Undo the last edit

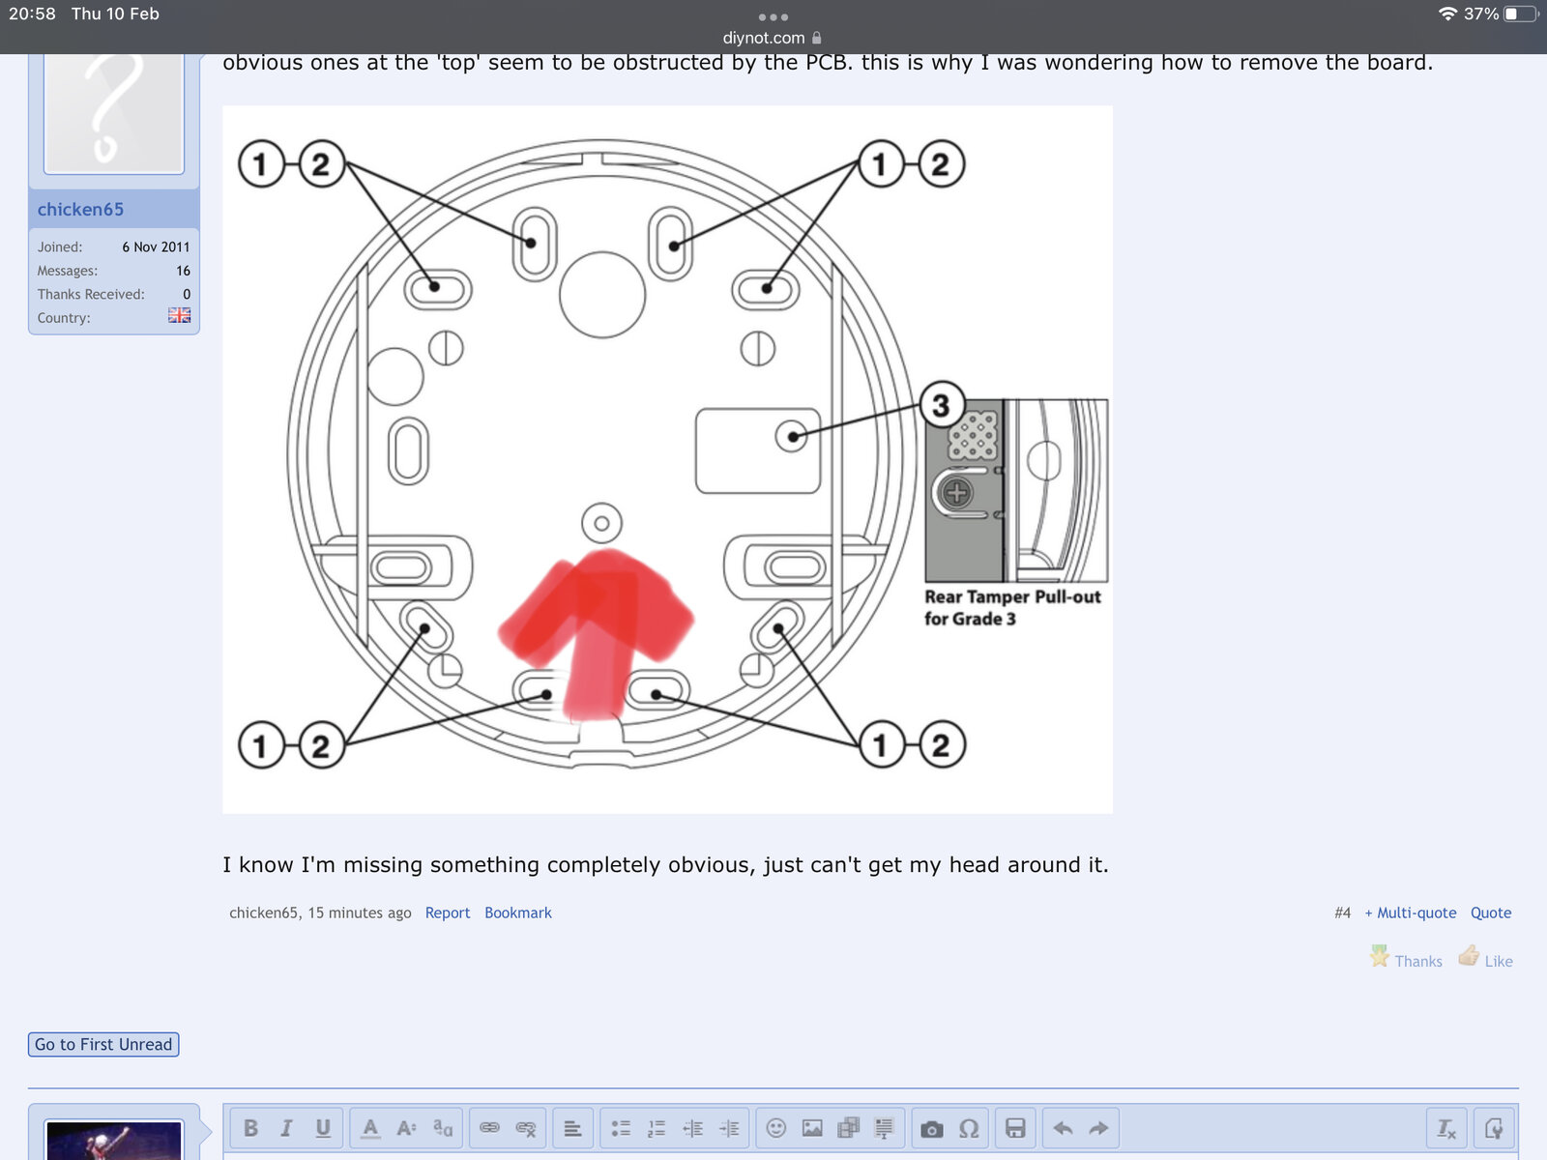tap(1061, 1127)
